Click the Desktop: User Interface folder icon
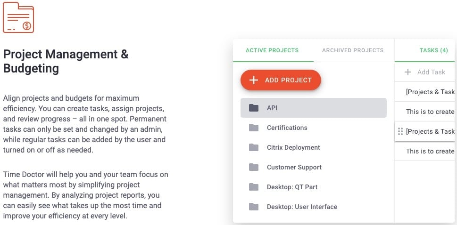 [254, 207]
